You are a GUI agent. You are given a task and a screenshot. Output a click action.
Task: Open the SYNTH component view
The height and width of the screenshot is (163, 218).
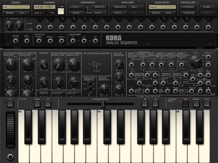(77, 7)
